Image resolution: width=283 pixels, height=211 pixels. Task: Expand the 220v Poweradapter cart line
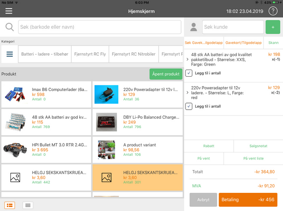coord(188,93)
